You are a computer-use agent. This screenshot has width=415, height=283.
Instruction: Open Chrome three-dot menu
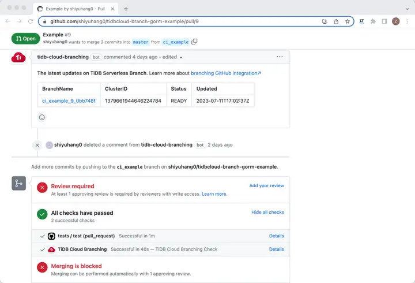407,21
